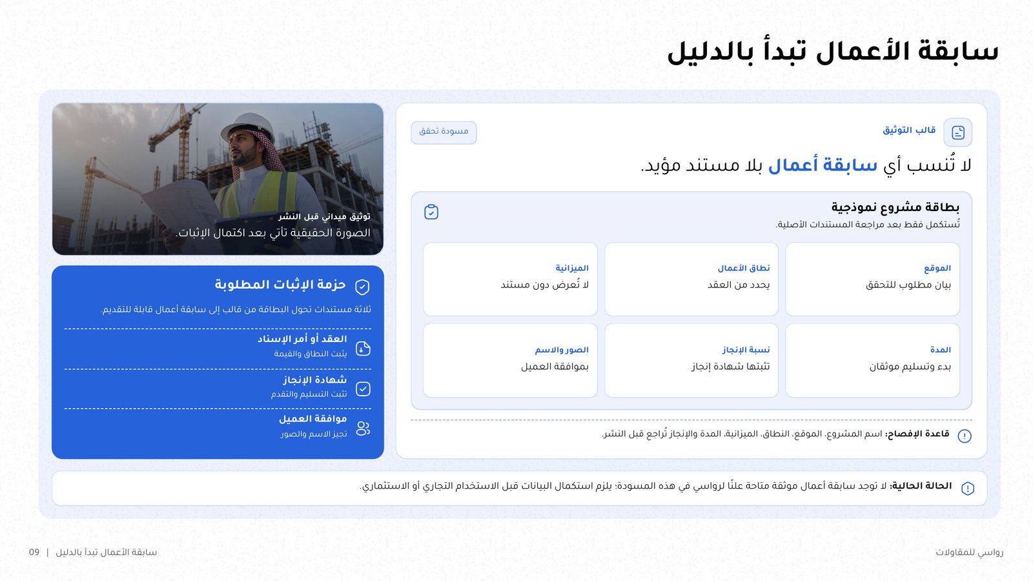Click the مسودة تحقق badge

coord(444,132)
